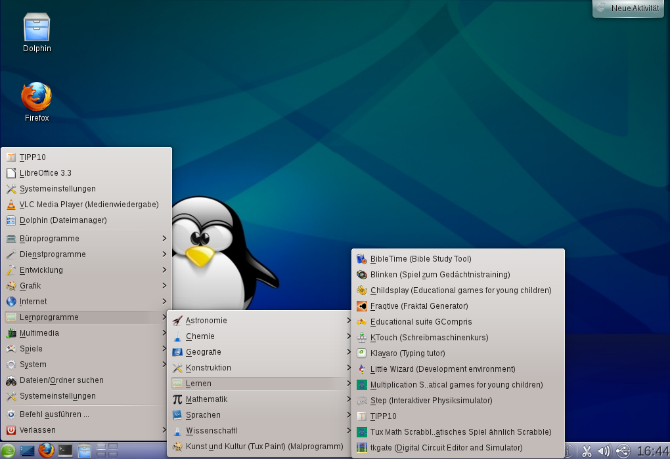Click the Childsplay icon

point(362,290)
